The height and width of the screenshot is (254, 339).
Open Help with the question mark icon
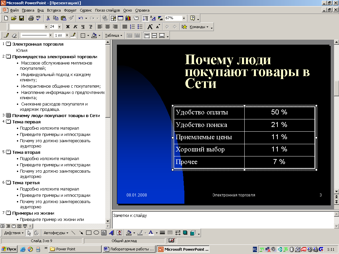tap(192, 19)
